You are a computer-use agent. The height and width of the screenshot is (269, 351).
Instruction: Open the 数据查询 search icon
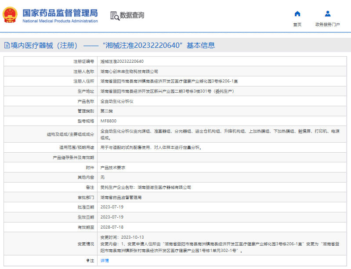(x=115, y=16)
